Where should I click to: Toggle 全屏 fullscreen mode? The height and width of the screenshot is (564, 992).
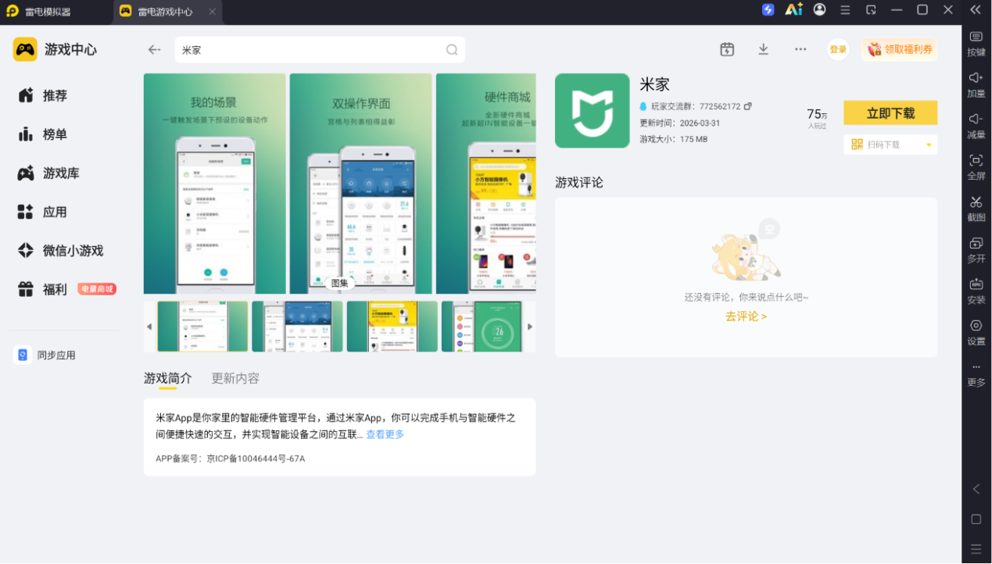(976, 168)
